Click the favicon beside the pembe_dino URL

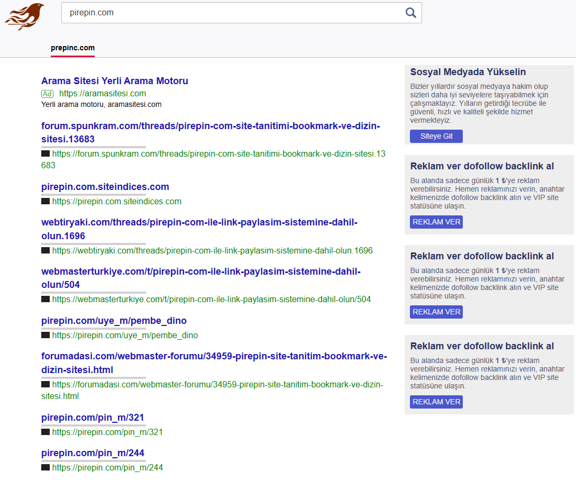45,335
